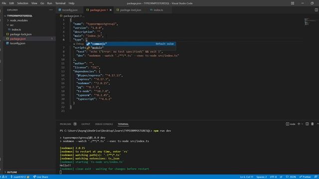The height and width of the screenshot is (179, 319).
Task: Open the feedback/notifications icon in status bar
Action: (x=316, y=177)
